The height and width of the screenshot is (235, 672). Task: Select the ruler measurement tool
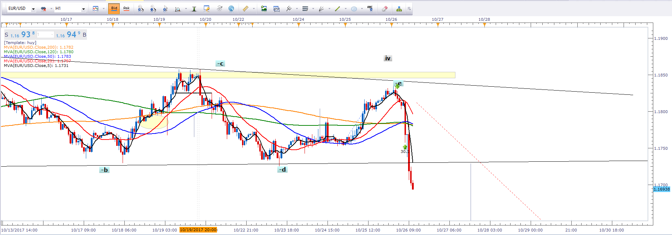click(x=245, y=9)
